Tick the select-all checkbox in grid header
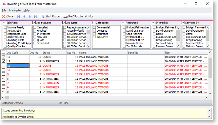 (x=4, y=52)
